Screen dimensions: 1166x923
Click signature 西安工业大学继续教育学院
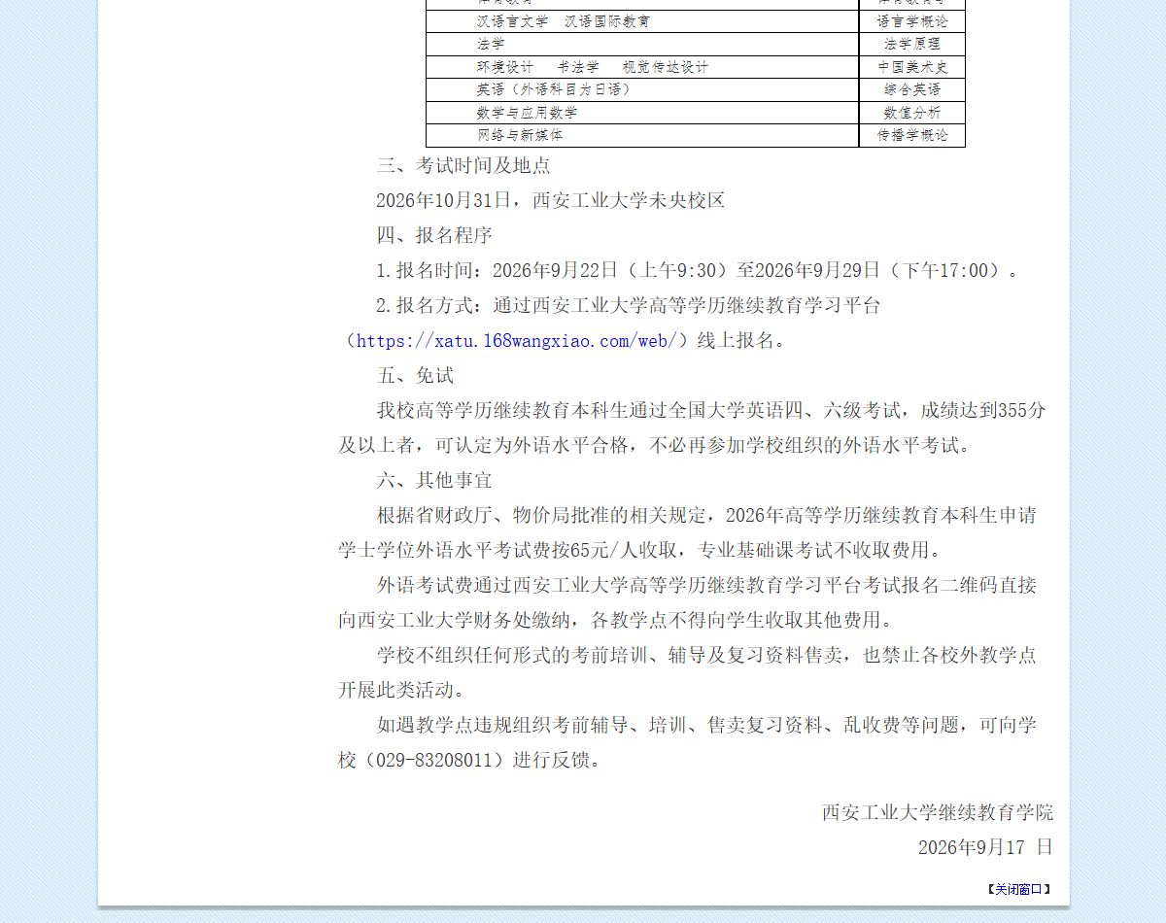[938, 813]
